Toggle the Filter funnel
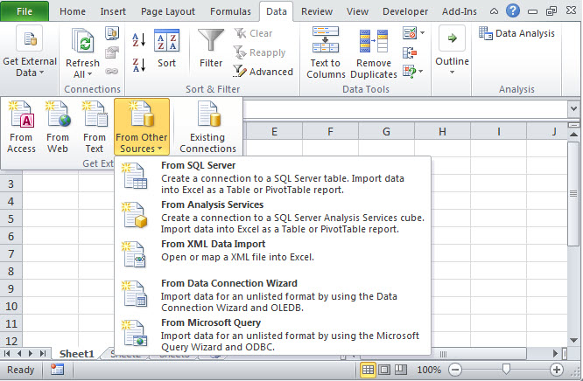The width and height of the screenshot is (583, 381). (211, 48)
